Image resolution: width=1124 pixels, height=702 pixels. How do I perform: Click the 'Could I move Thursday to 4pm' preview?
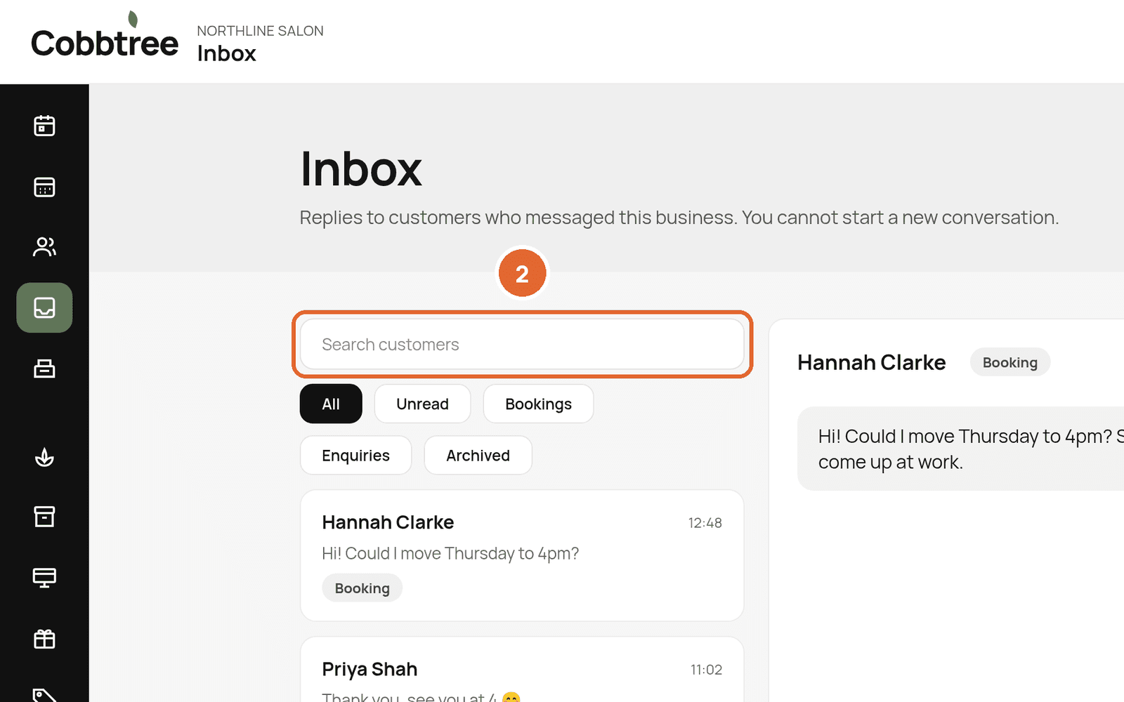450,554
